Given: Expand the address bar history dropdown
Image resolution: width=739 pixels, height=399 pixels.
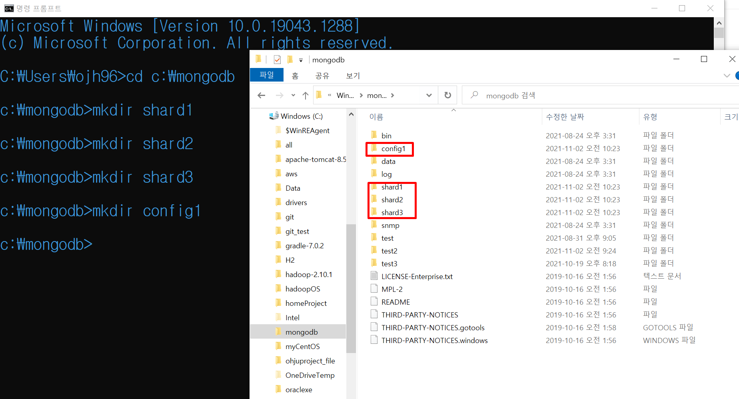Looking at the screenshot, I should tap(429, 95).
